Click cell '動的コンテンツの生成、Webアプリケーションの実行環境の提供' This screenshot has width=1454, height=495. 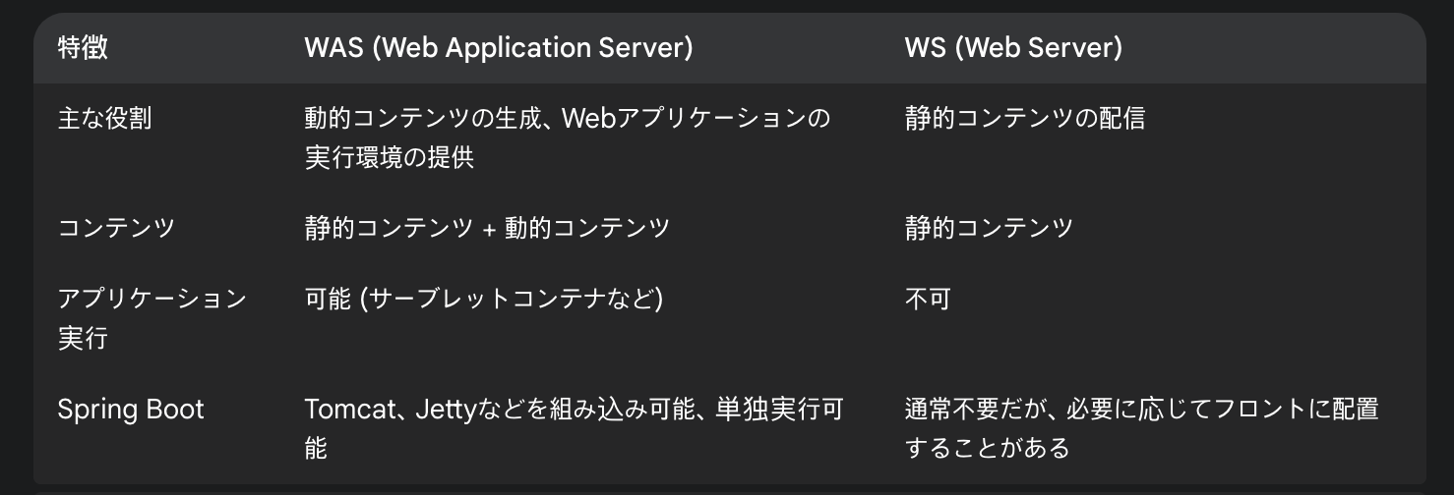coord(569,137)
